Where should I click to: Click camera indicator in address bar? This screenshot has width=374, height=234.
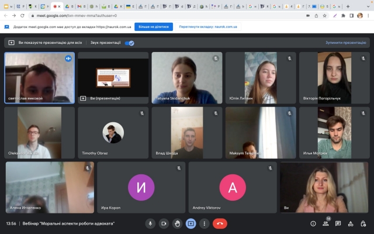(308, 16)
